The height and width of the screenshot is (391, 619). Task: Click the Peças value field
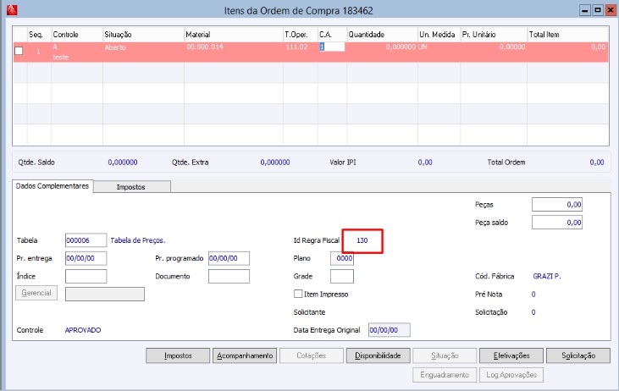(557, 204)
